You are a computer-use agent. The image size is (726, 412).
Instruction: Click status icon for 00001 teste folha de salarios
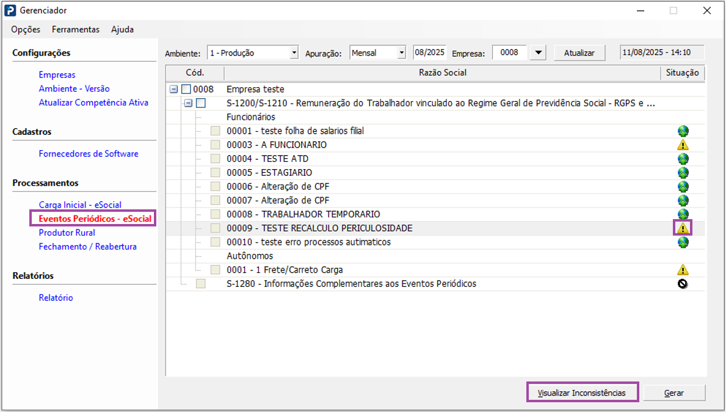point(683,131)
